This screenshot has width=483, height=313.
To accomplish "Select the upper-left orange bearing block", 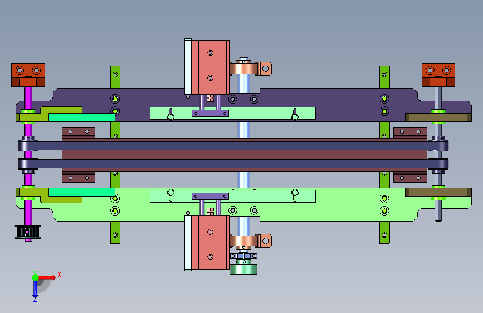I will (x=28, y=75).
